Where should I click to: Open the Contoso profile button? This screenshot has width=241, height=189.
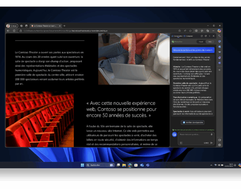tap(12, 26)
